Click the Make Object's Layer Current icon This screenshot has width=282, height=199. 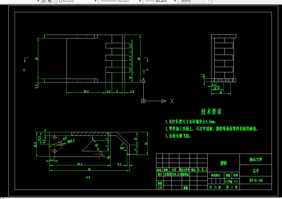pos(44,1)
